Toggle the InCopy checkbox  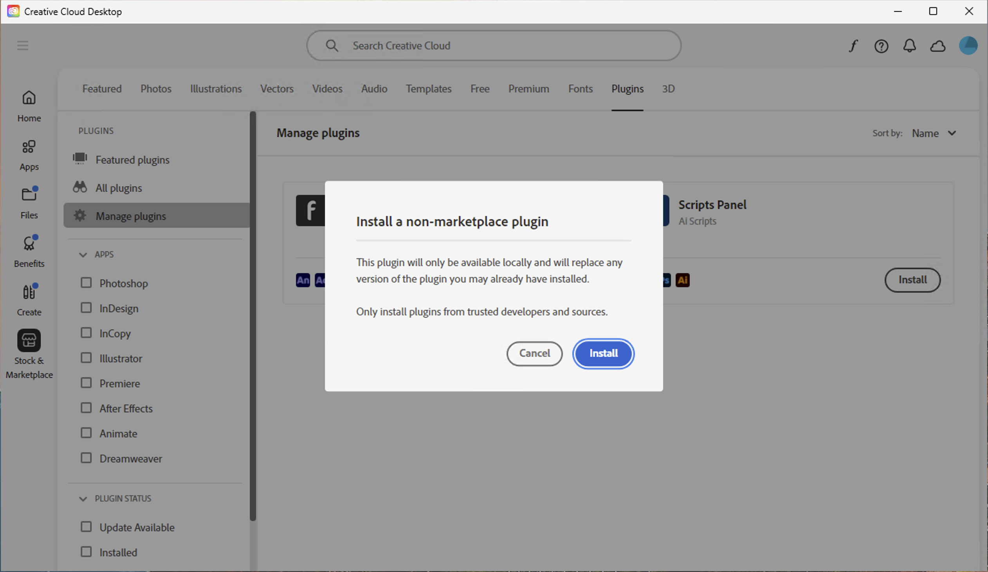coord(86,333)
